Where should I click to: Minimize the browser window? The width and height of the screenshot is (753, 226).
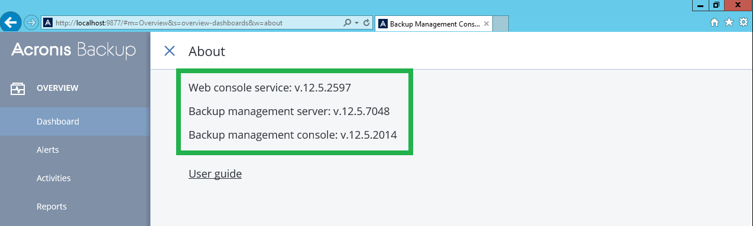pyautogui.click(x=700, y=5)
